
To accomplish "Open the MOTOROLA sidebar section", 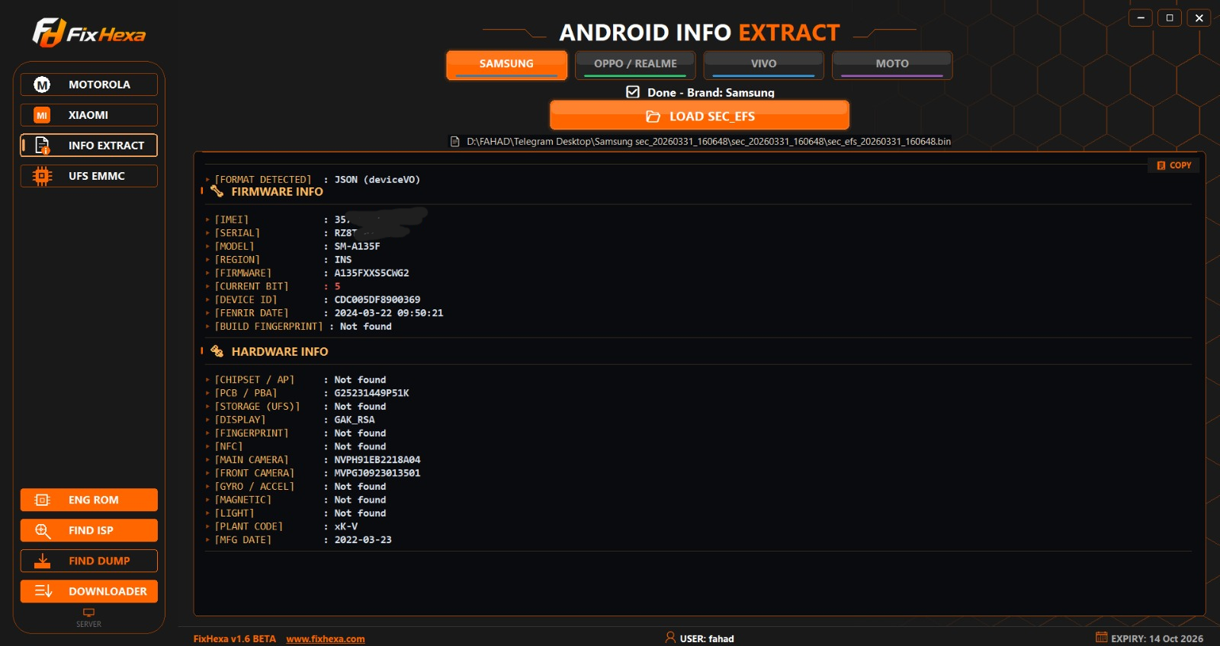I will [x=89, y=85].
